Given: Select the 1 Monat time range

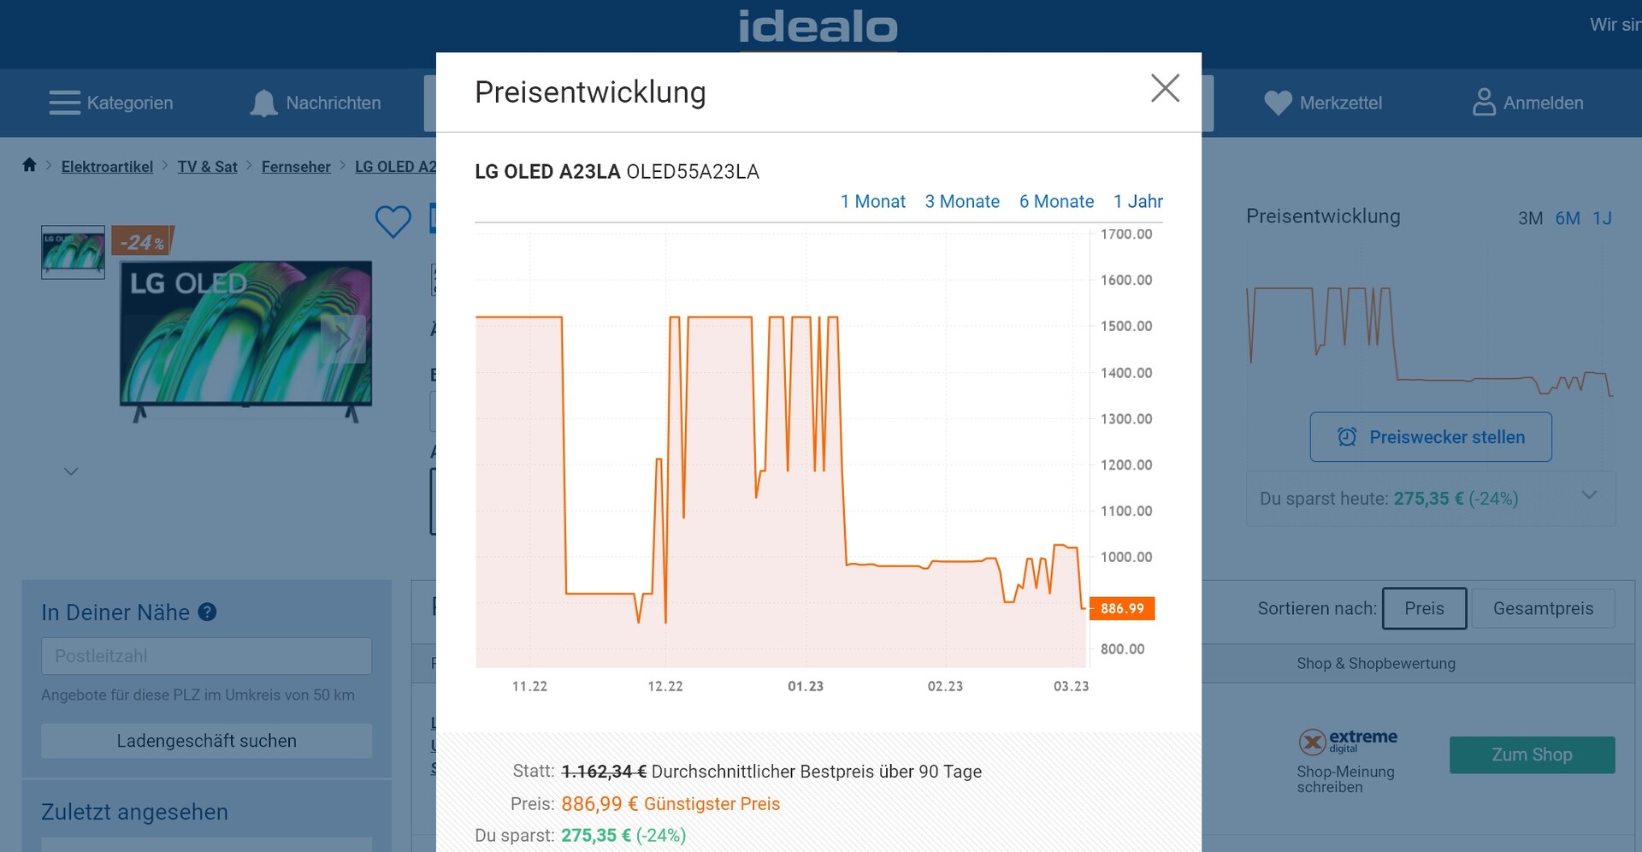Looking at the screenshot, I should (x=872, y=202).
